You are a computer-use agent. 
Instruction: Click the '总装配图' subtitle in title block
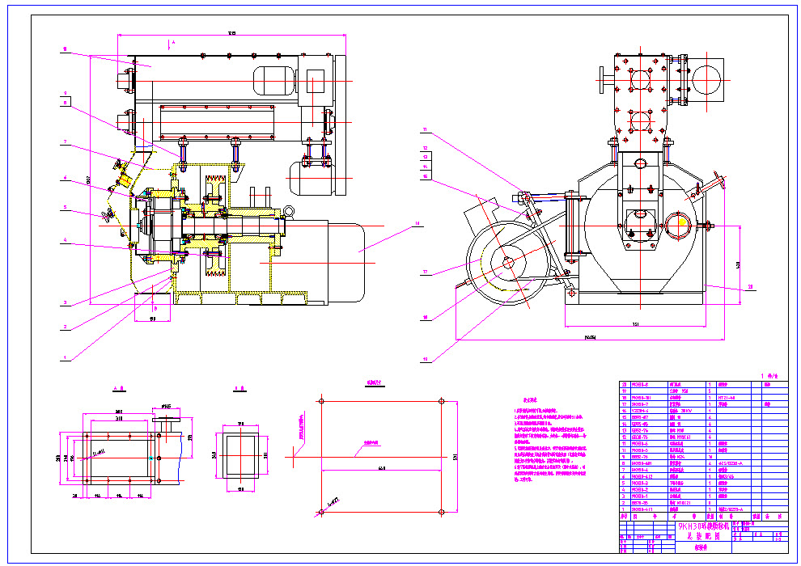click(702, 536)
